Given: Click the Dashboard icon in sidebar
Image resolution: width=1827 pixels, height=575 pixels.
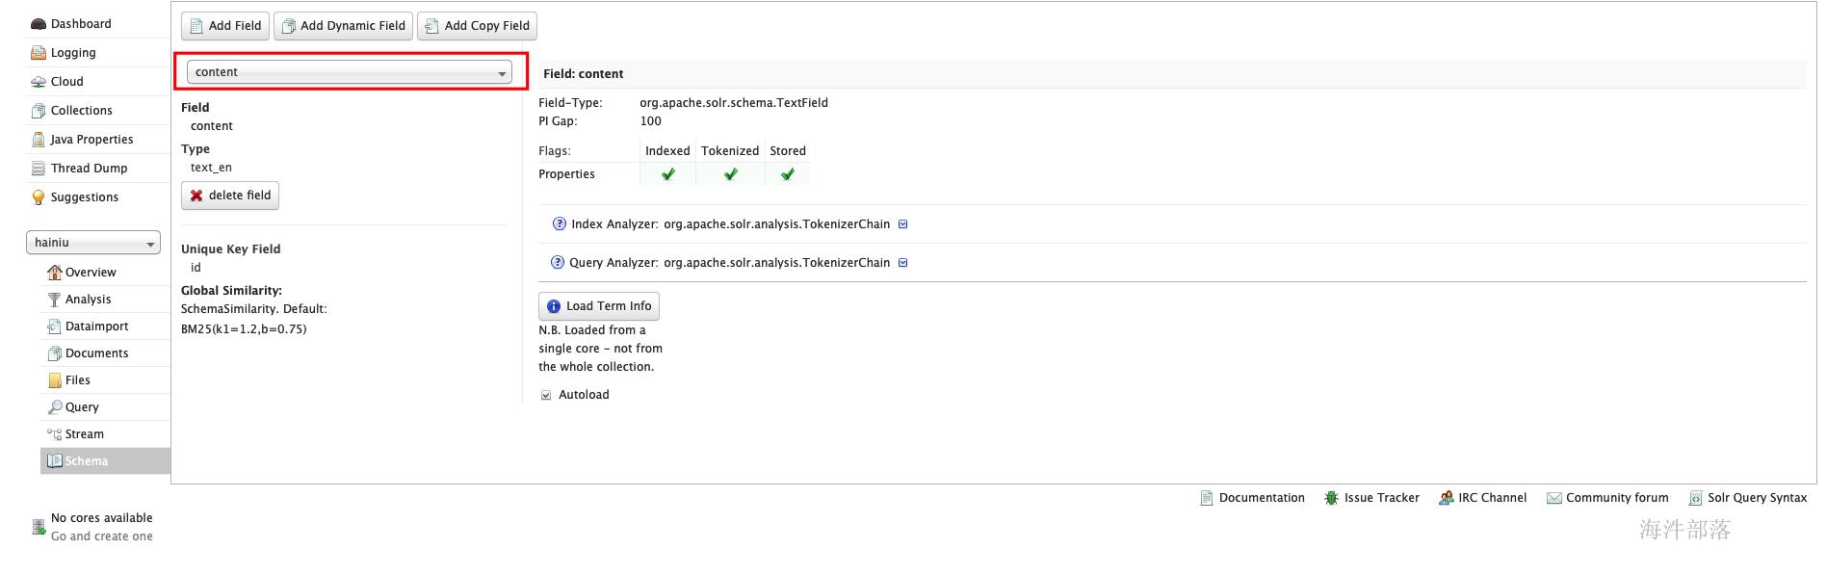Looking at the screenshot, I should click(x=39, y=24).
